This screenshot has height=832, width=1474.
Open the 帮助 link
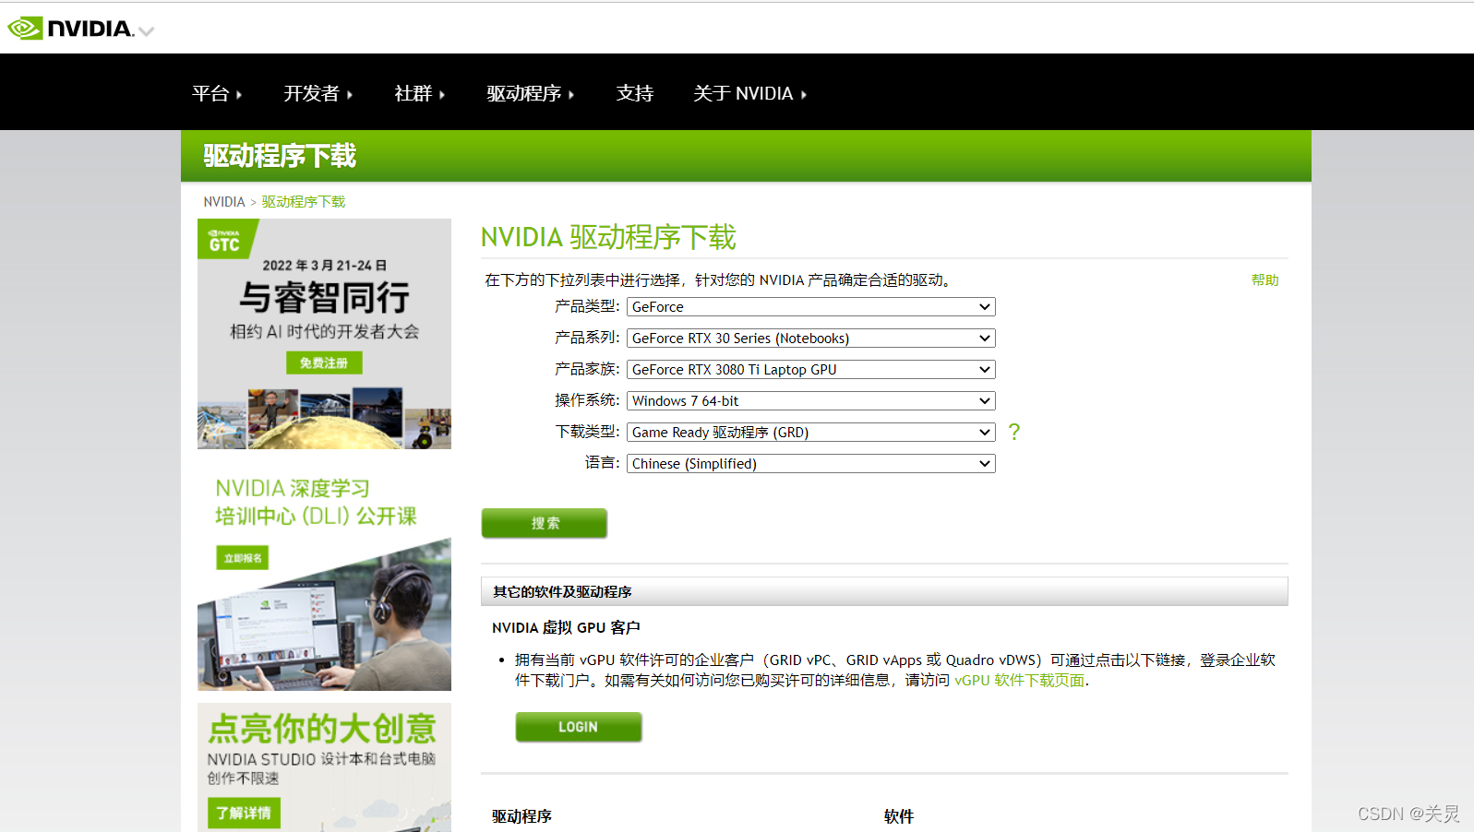(1264, 280)
